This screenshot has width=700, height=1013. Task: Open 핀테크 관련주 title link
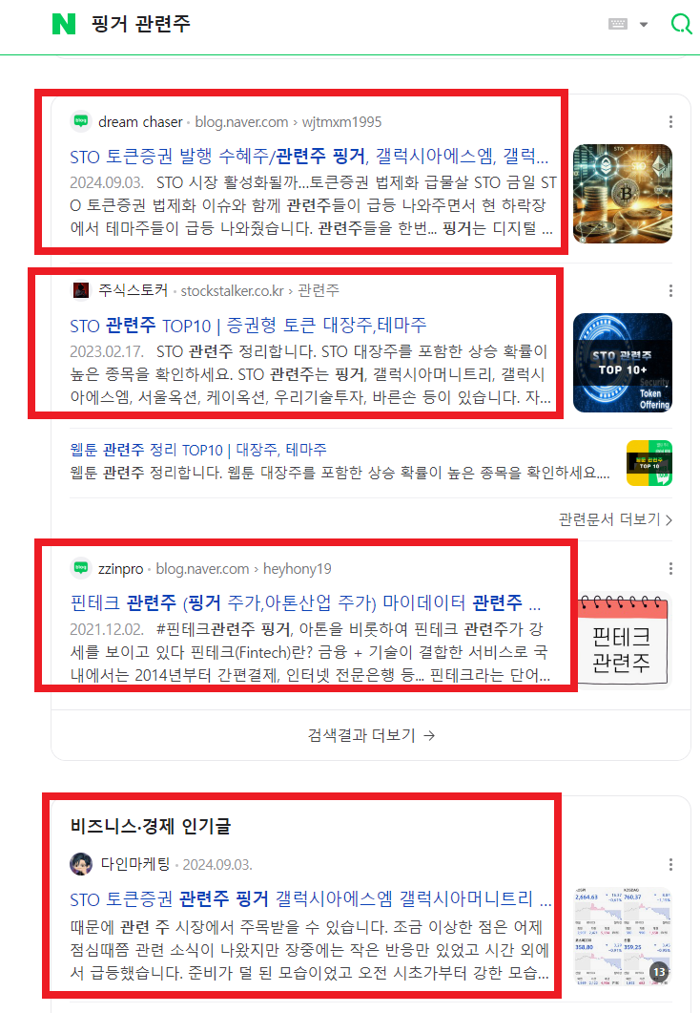click(305, 603)
